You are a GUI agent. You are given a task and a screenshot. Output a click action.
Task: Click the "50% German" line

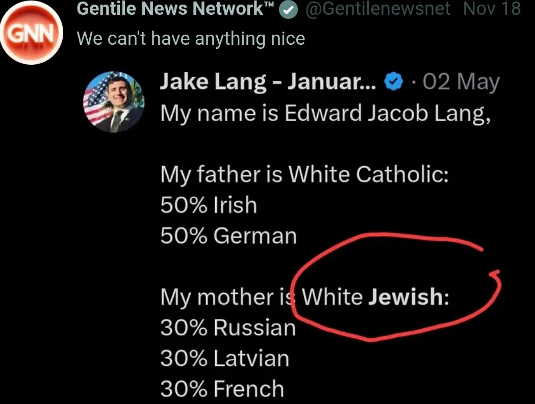point(228,235)
